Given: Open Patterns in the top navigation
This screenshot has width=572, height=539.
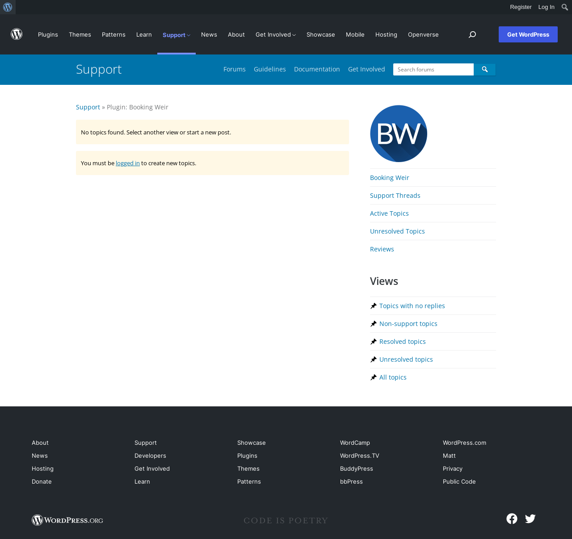Looking at the screenshot, I should click(114, 34).
